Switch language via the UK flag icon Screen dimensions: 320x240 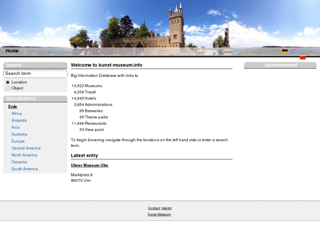click(294, 51)
